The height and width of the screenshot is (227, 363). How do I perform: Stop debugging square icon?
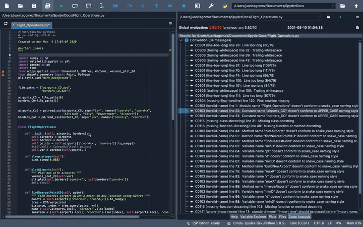tap(184, 6)
